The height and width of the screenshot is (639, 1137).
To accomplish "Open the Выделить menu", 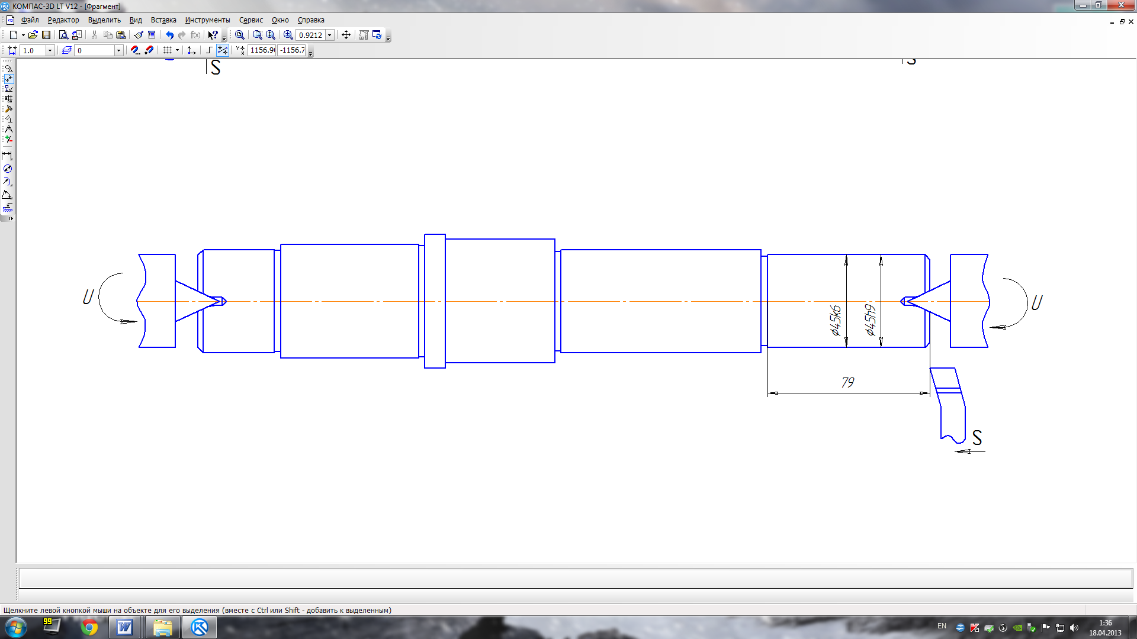I will [104, 20].
